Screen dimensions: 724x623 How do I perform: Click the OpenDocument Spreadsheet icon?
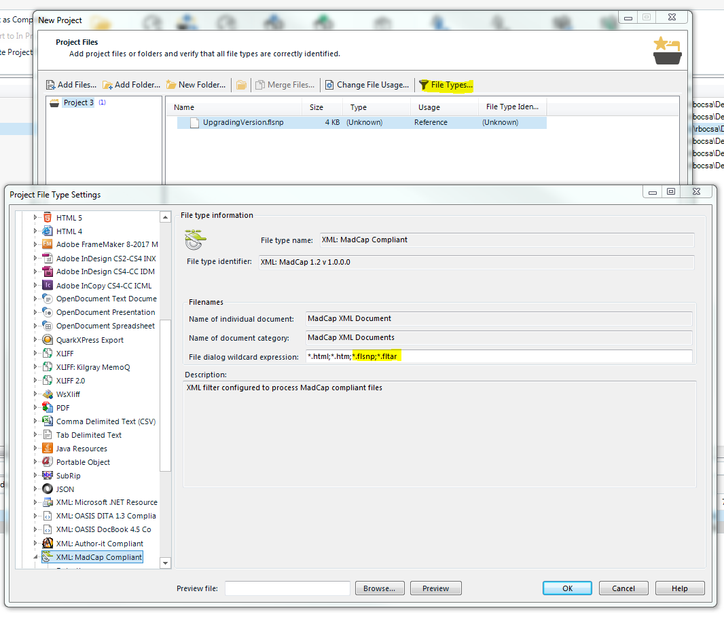48,326
